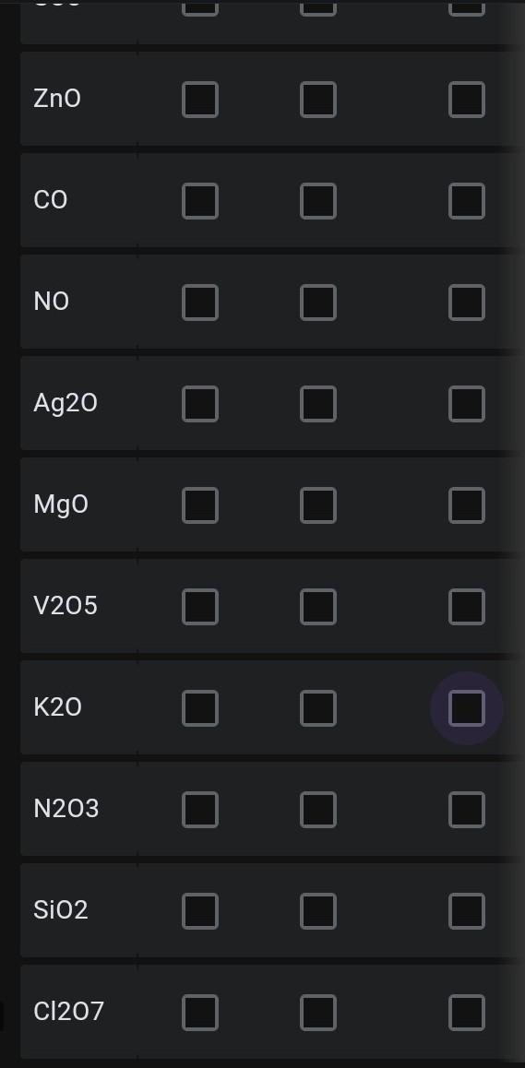Tick the highlighted last checkbox for K2O
525x1068 pixels.
coord(467,708)
